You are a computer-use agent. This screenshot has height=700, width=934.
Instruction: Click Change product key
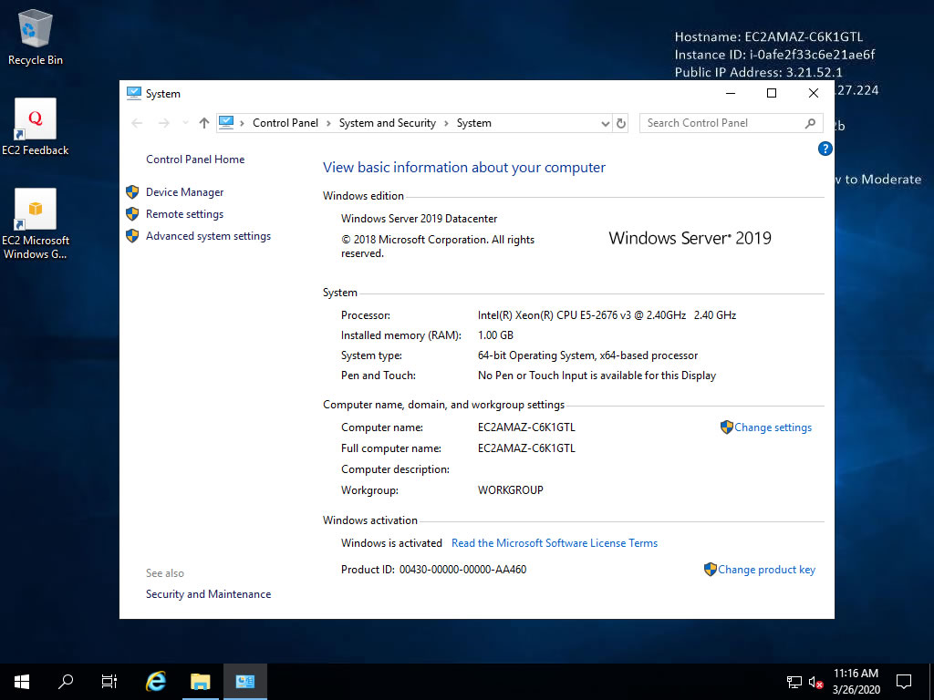[x=766, y=570]
